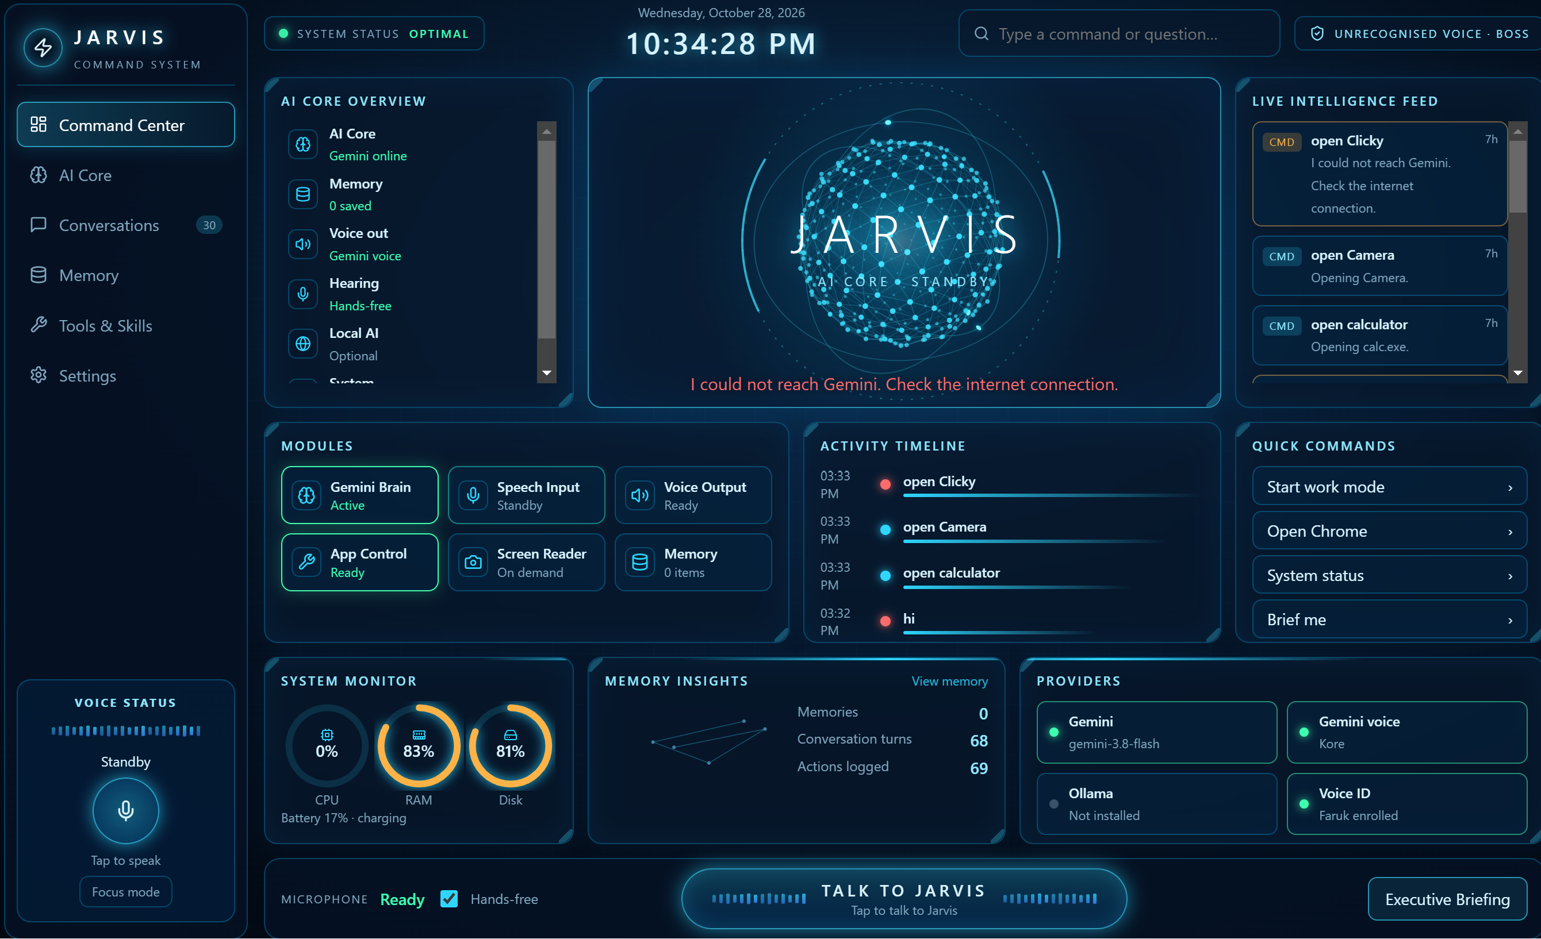Viewport: 1541px width, 939px height.
Task: Open Command Center in sidebar
Action: point(126,125)
